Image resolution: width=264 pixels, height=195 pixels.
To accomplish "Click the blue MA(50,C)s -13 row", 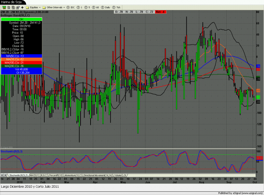I will pyautogui.click(x=22, y=56).
